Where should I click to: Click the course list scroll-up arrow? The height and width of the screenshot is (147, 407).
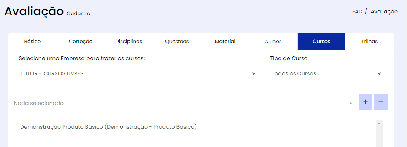click(379, 124)
